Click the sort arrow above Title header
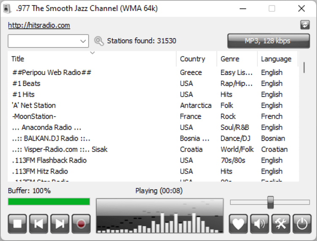The width and height of the screenshot is (317, 241). click(93, 53)
